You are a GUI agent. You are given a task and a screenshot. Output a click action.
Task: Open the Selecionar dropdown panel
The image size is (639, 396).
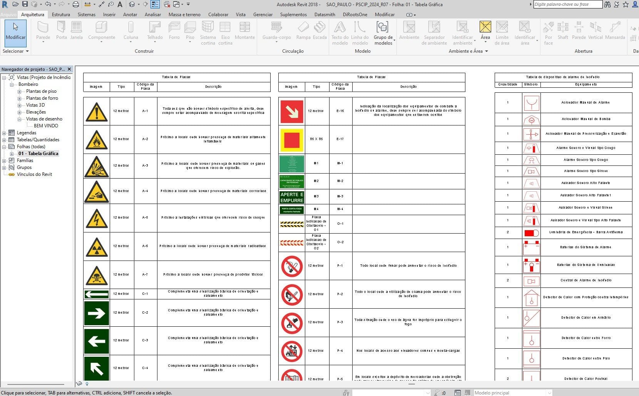tap(15, 51)
